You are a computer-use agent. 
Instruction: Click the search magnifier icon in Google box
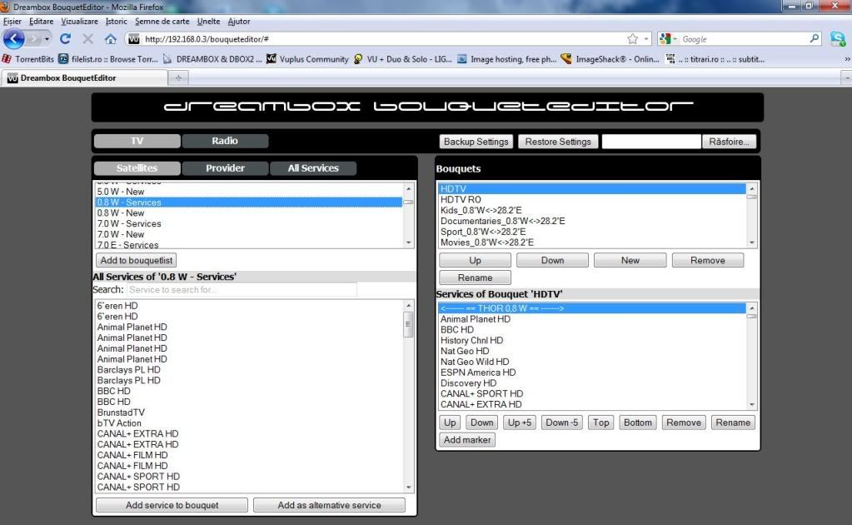(815, 39)
